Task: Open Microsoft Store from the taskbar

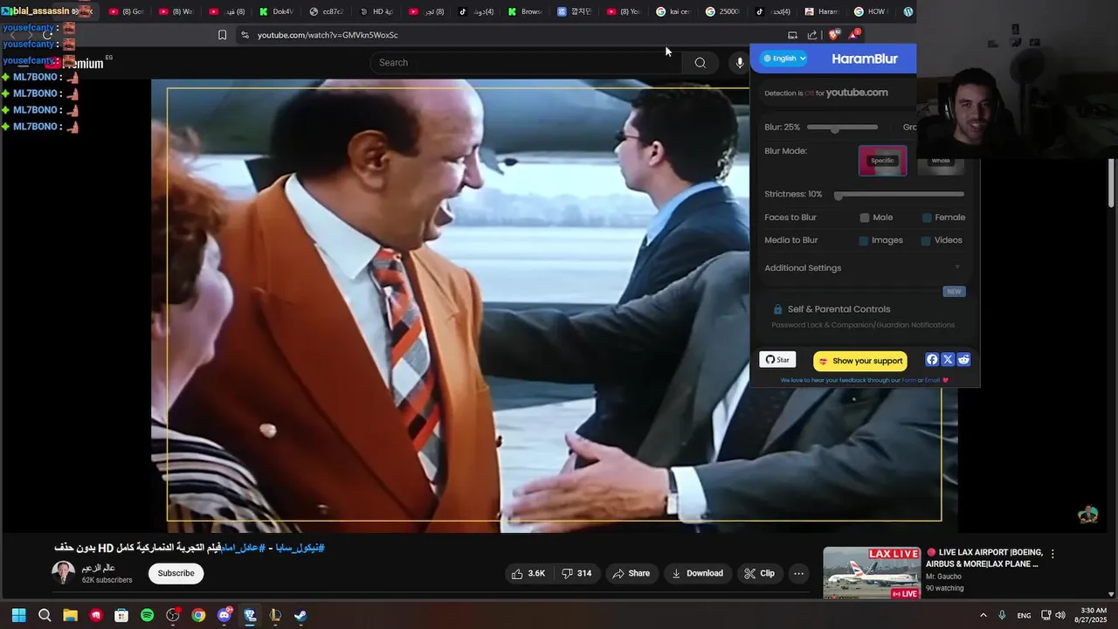Action: 121,615
